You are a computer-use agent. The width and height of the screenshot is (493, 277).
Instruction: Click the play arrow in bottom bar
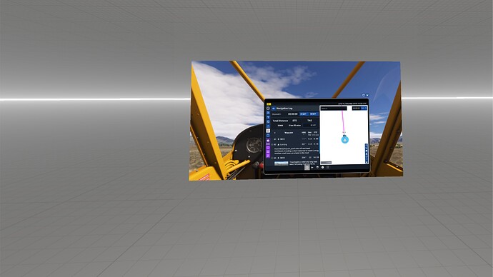pos(312,167)
